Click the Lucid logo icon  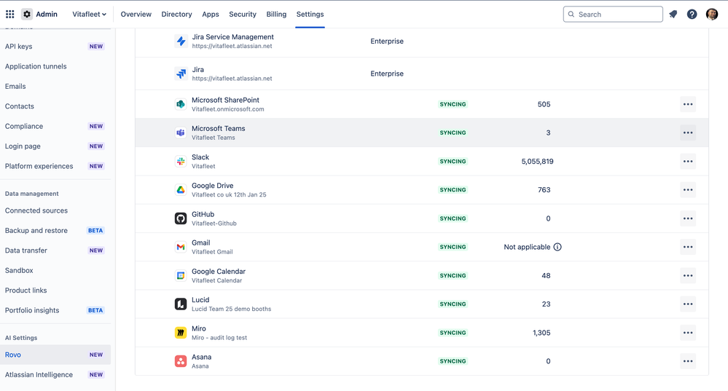pyautogui.click(x=181, y=304)
